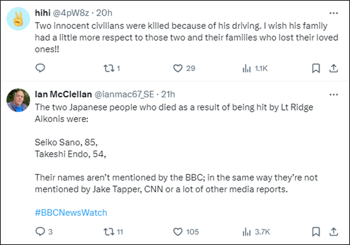Open more options on hihi's tweet
Screen dimensions: 350x245
[x=334, y=13]
